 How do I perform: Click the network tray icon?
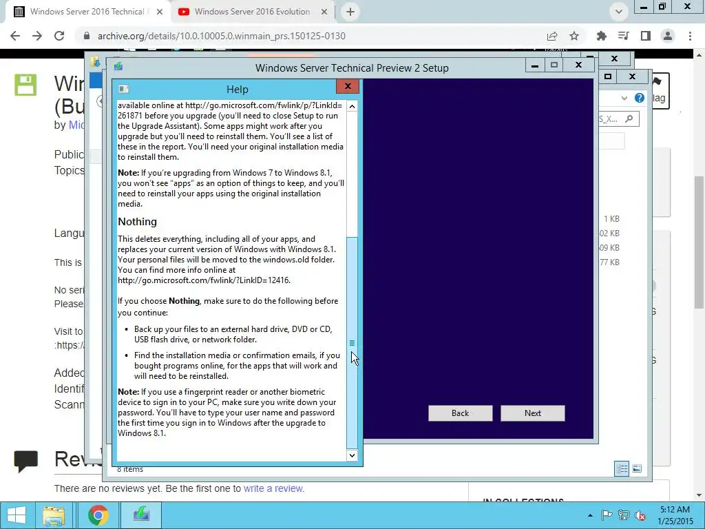pos(624,515)
